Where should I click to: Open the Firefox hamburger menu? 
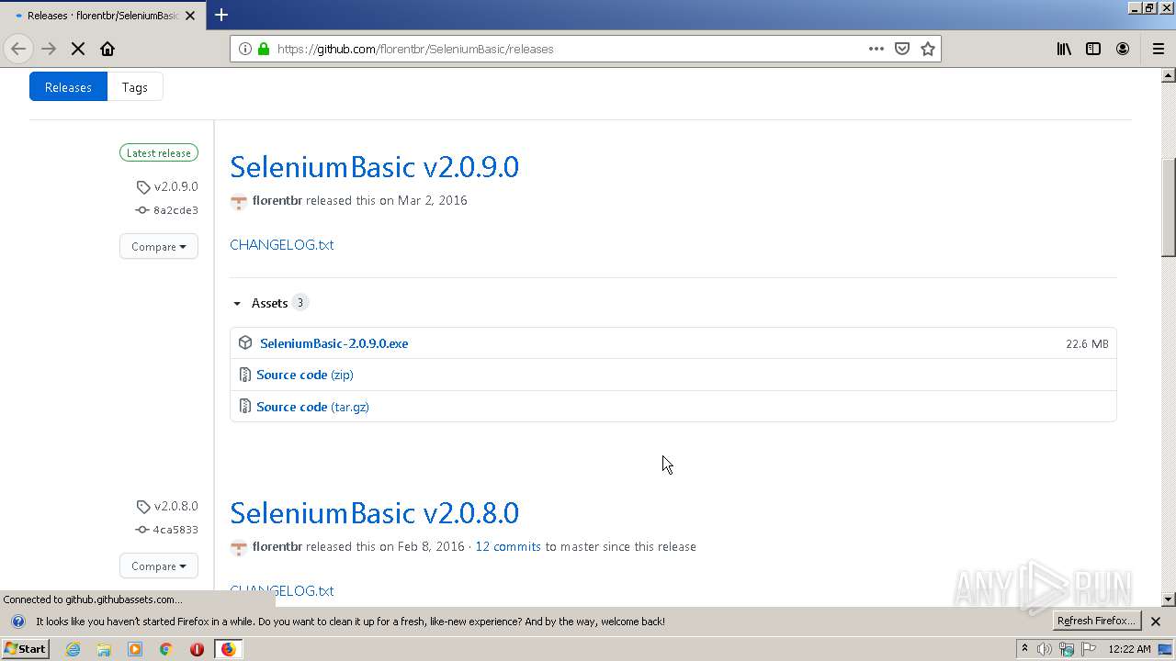click(1159, 49)
